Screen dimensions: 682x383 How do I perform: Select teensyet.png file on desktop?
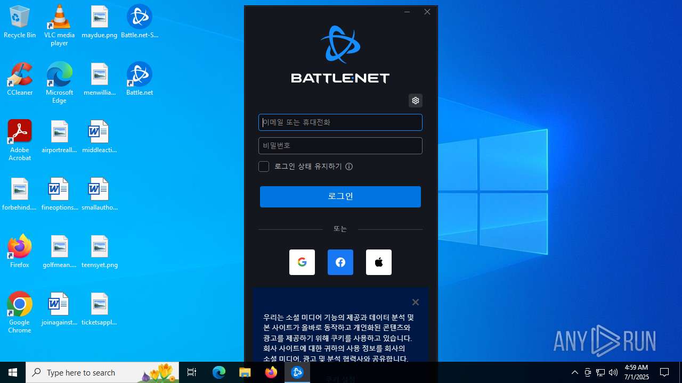[100, 252]
